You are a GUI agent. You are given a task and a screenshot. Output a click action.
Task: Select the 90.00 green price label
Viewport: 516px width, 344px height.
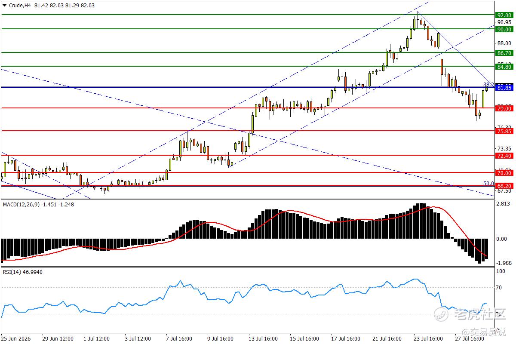pyautogui.click(x=504, y=29)
